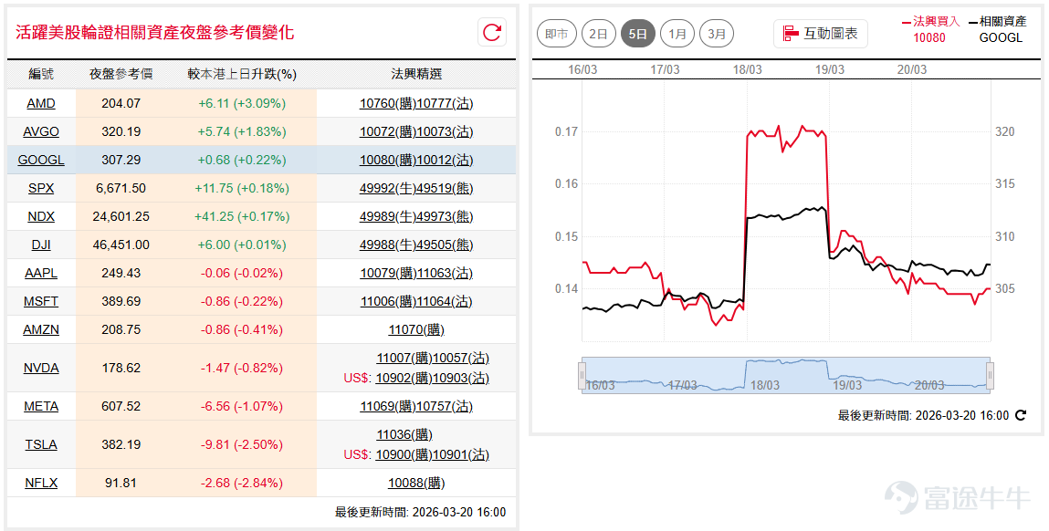1049x531 pixels.
Task: Open AVGO warrants 10072(購)10073(沽)
Action: [416, 131]
